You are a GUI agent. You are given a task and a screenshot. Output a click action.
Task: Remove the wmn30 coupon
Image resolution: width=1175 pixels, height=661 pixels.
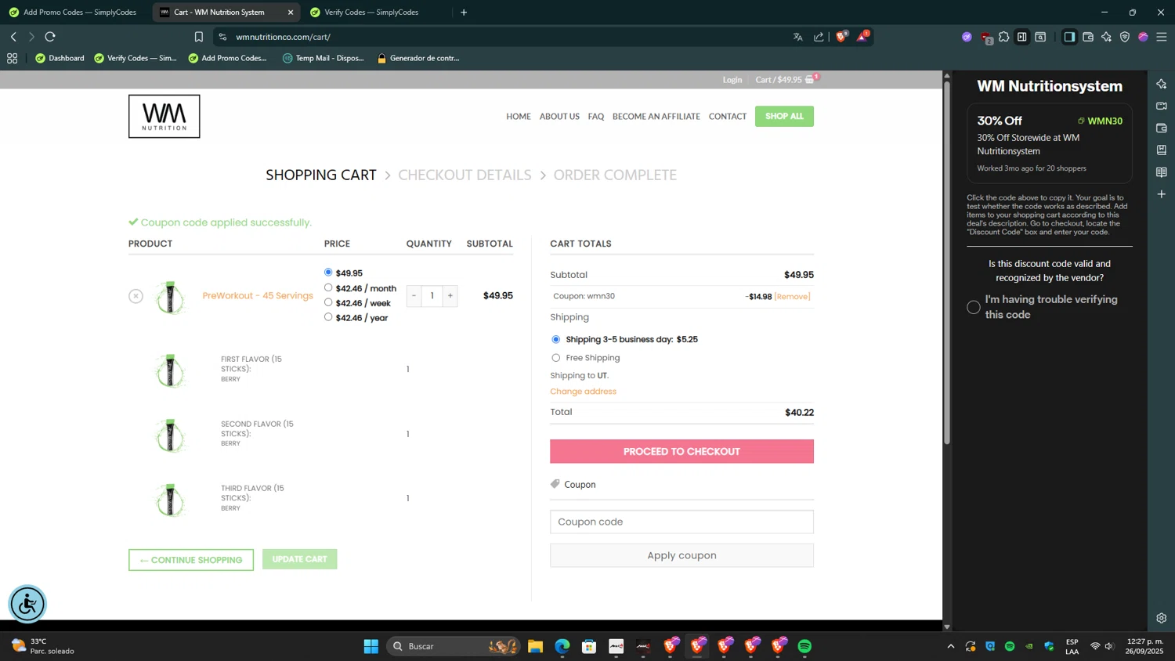point(792,297)
